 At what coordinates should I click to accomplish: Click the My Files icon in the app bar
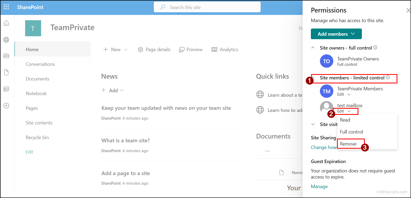coord(7,72)
